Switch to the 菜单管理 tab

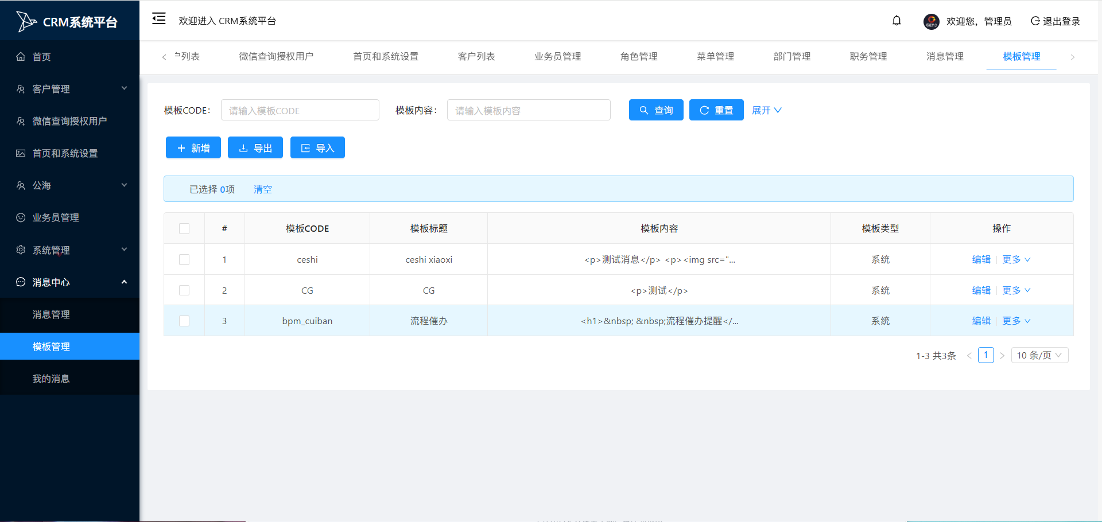tap(715, 56)
